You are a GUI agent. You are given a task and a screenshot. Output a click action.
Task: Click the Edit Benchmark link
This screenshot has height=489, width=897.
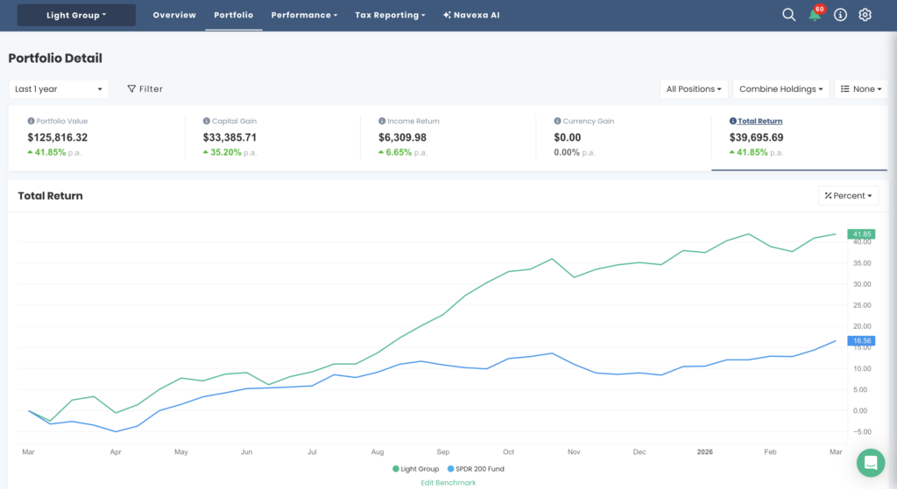coord(448,482)
